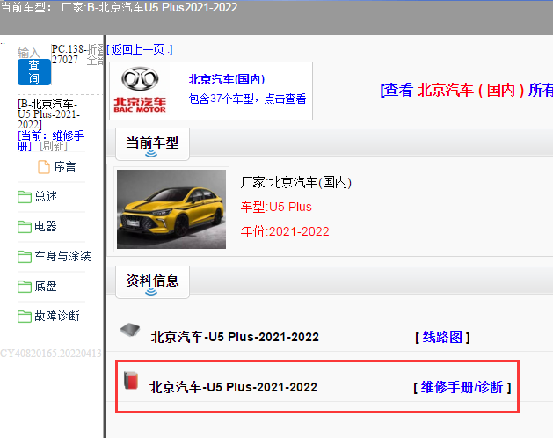Viewport: 553px width, 438px height.
Task: Click the 输入 search input field
Action: pyautogui.click(x=29, y=53)
